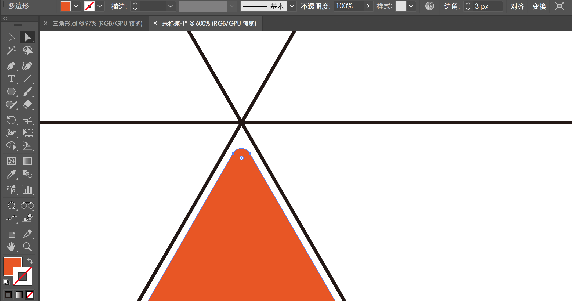Open the graphic style dropdown
The image size is (572, 301).
coord(411,6)
